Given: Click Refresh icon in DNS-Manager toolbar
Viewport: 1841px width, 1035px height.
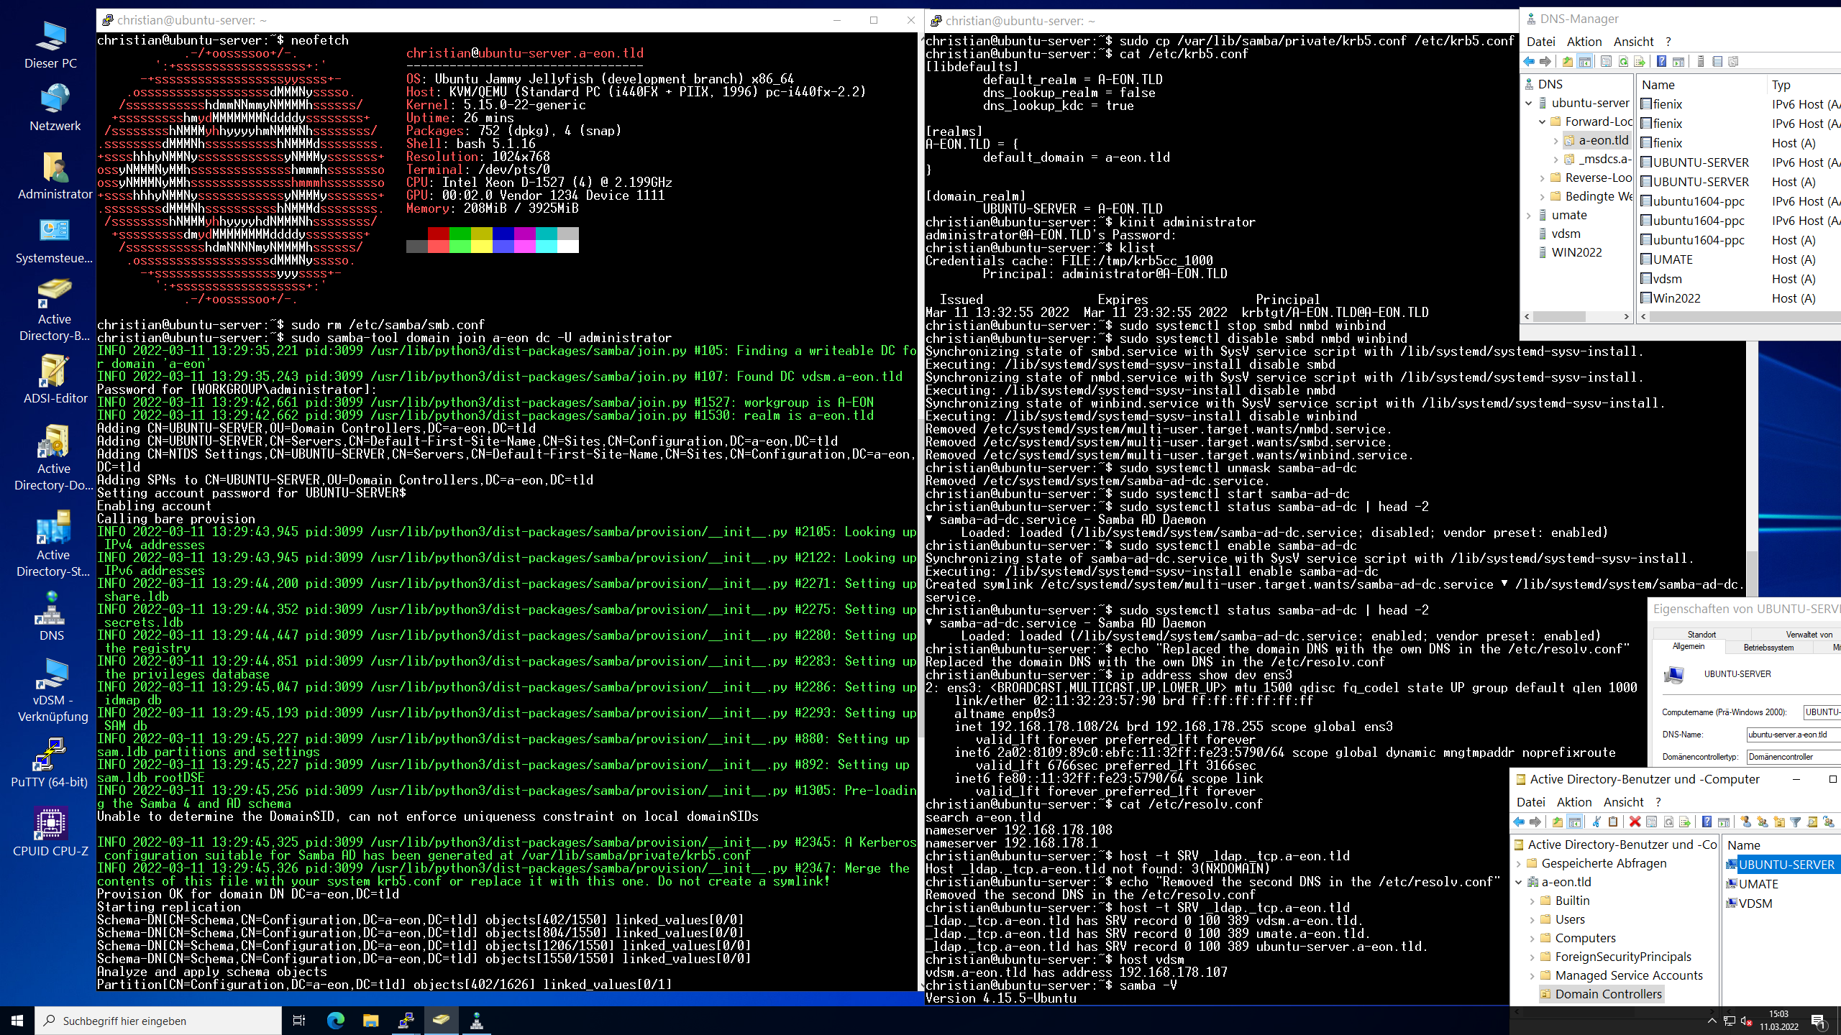Looking at the screenshot, I should [x=1624, y=61].
